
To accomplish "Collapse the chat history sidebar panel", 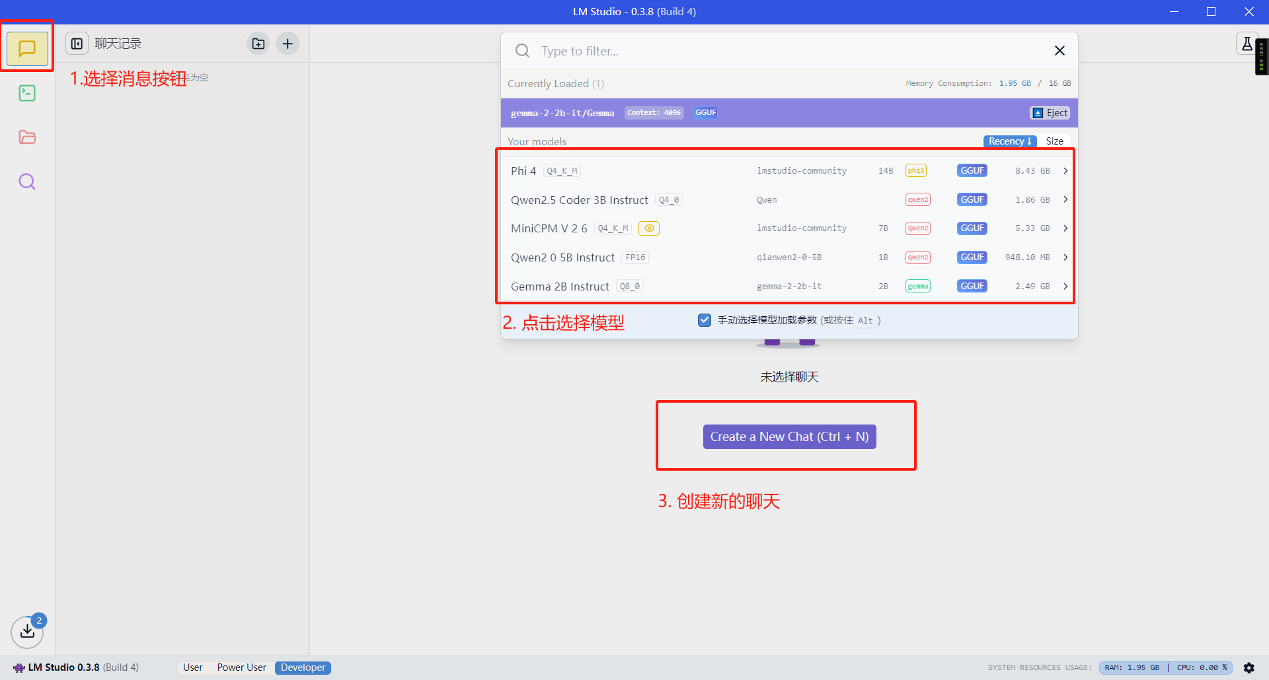I will point(77,44).
